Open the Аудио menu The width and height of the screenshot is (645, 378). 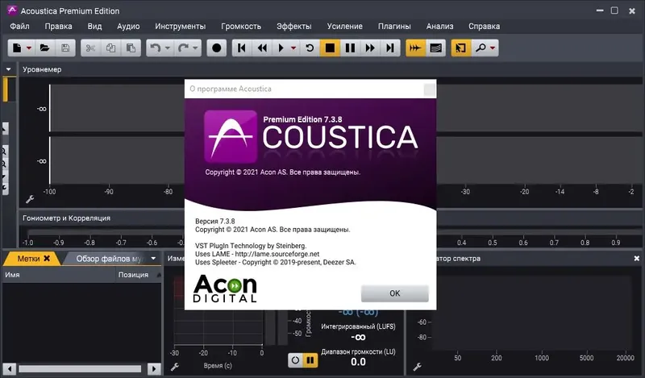click(x=128, y=27)
